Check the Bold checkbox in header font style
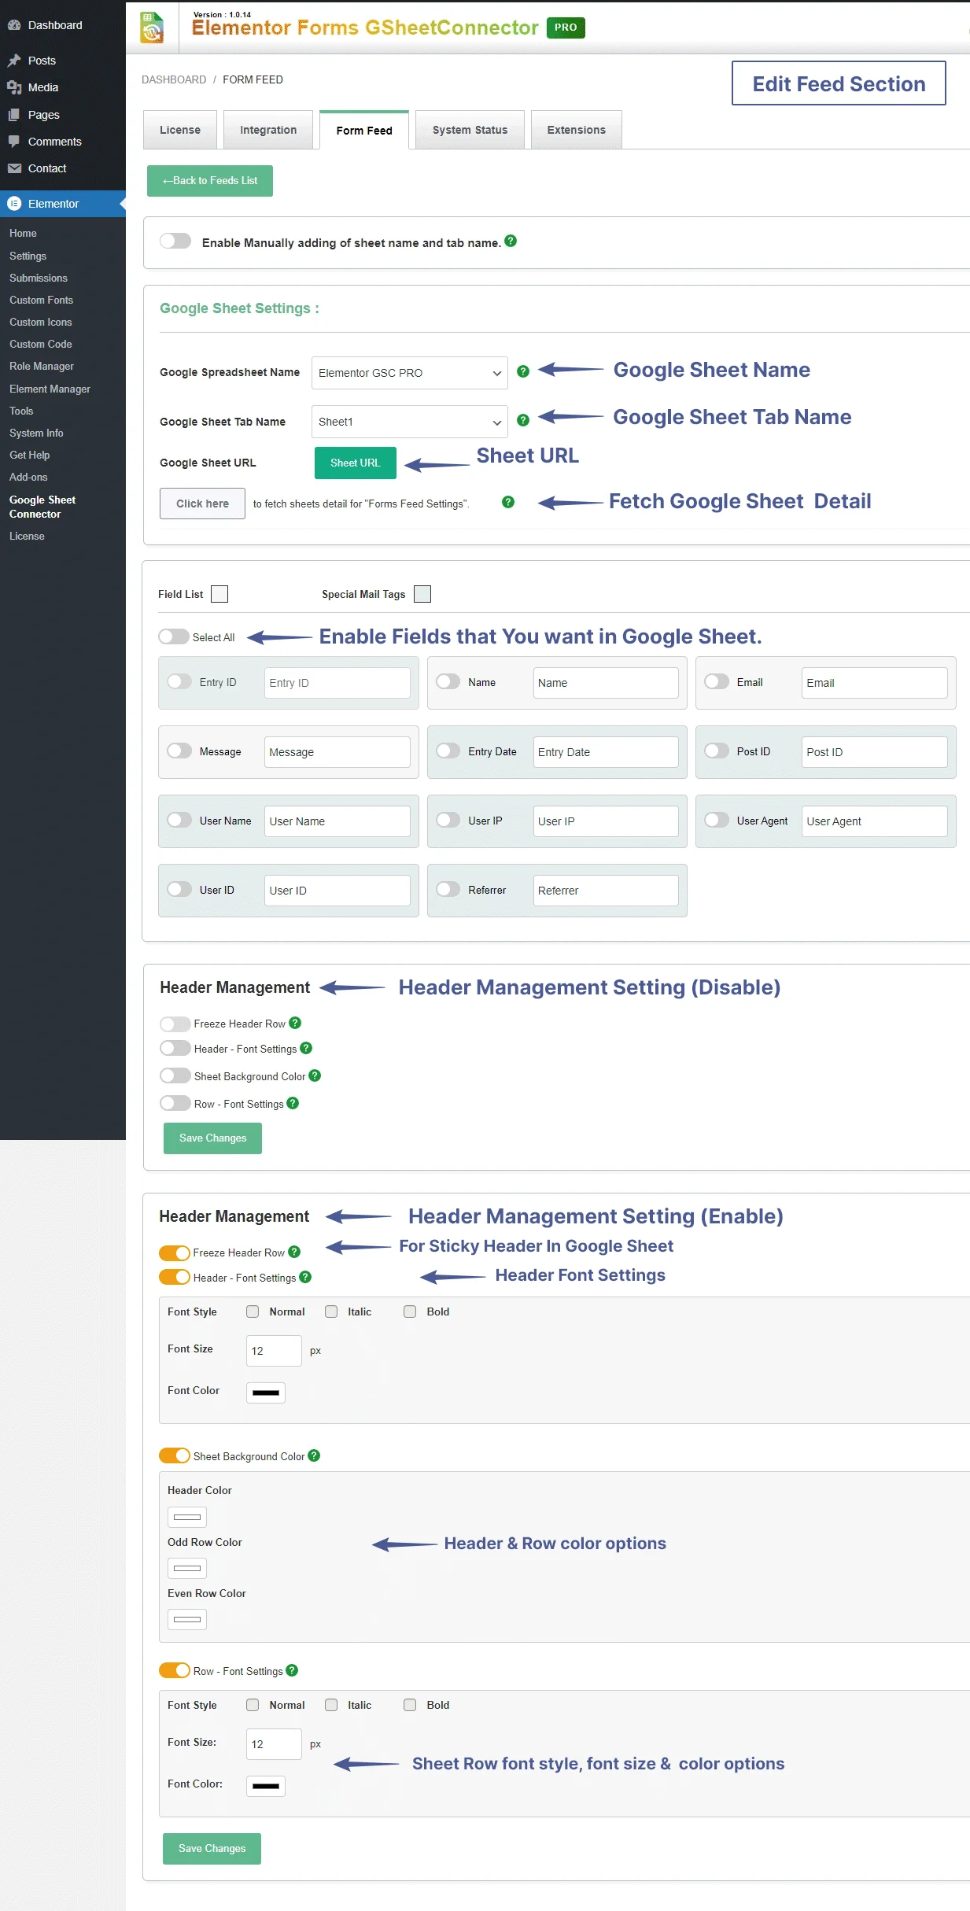The height and width of the screenshot is (1911, 970). 410,1312
